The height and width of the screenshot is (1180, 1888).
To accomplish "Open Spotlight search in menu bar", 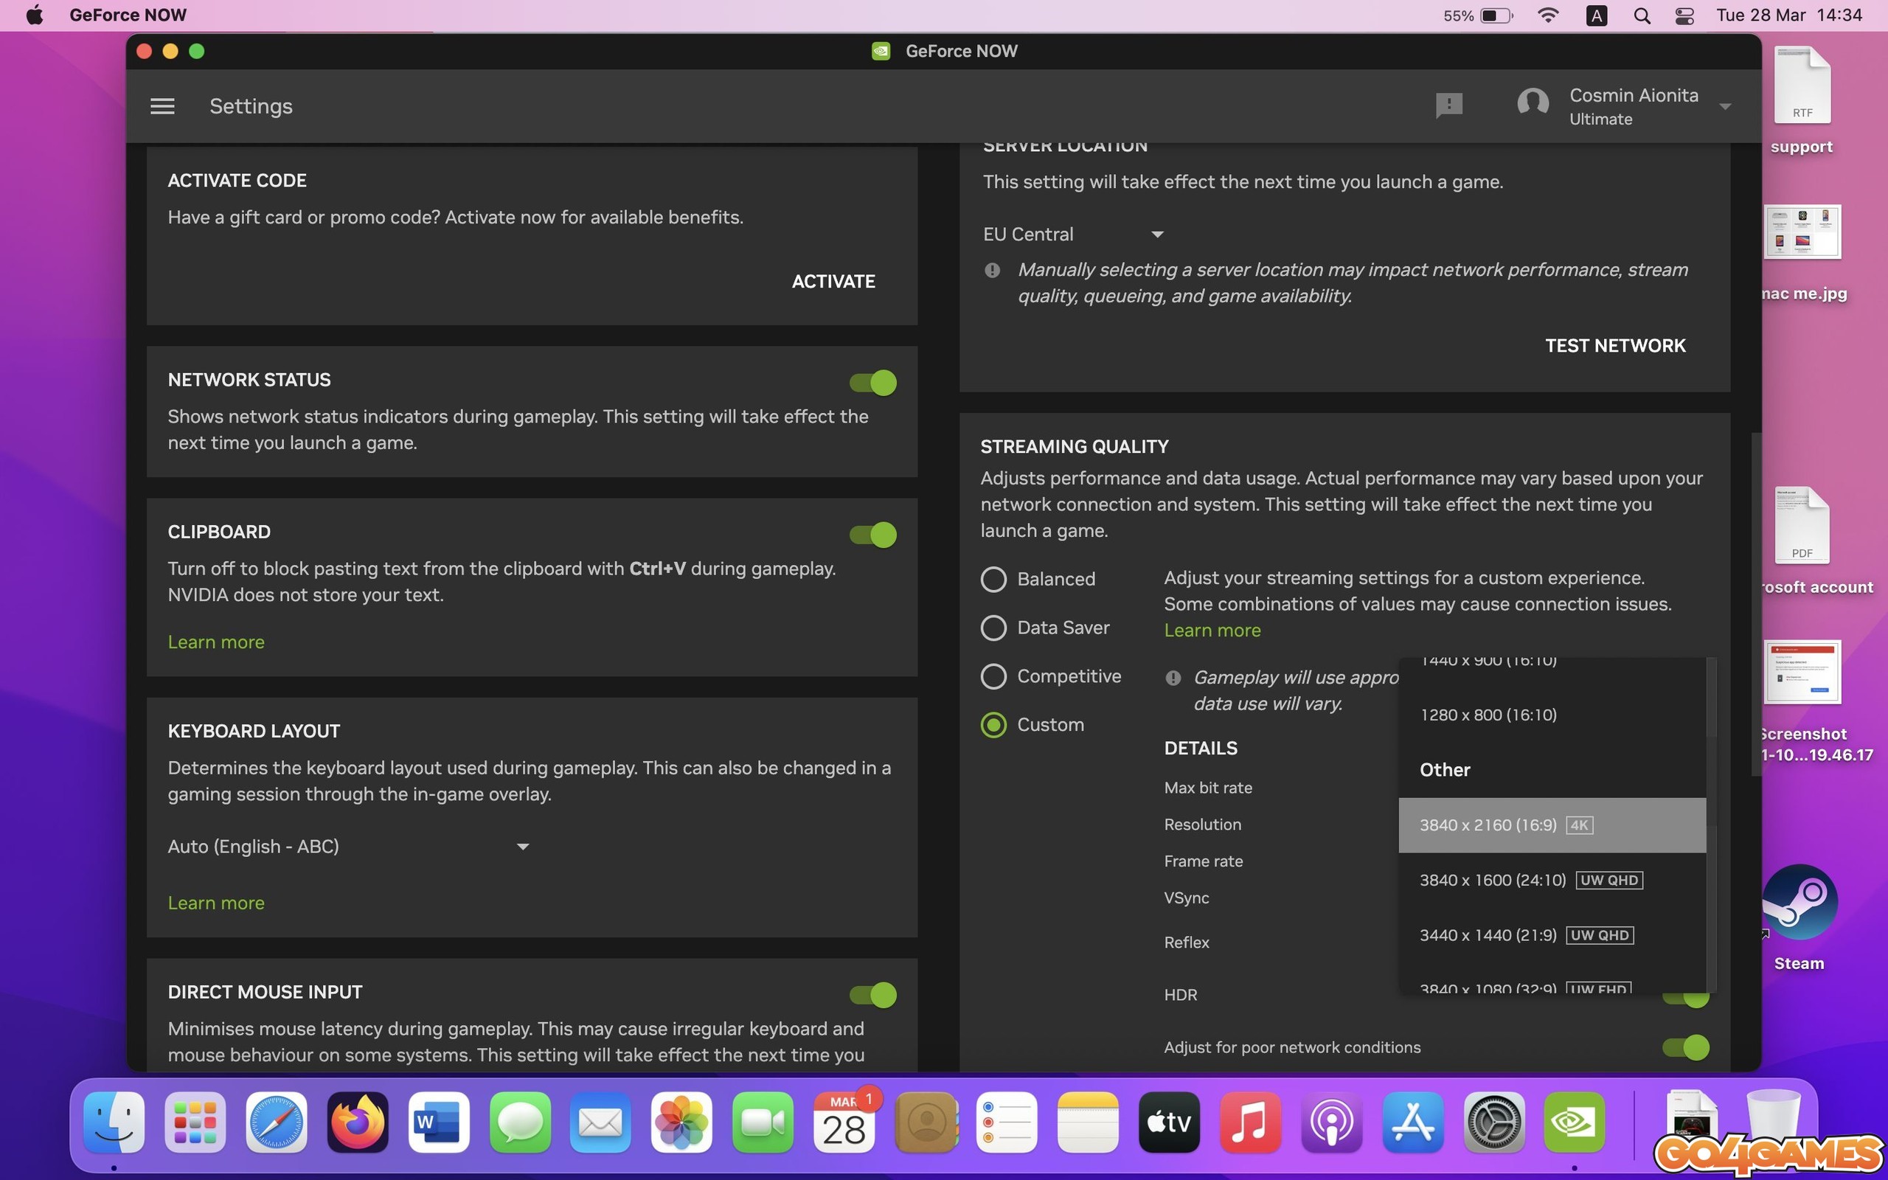I will point(1642,15).
